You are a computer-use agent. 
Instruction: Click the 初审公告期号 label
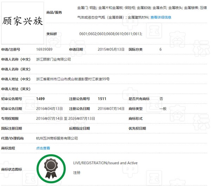point(12,99)
